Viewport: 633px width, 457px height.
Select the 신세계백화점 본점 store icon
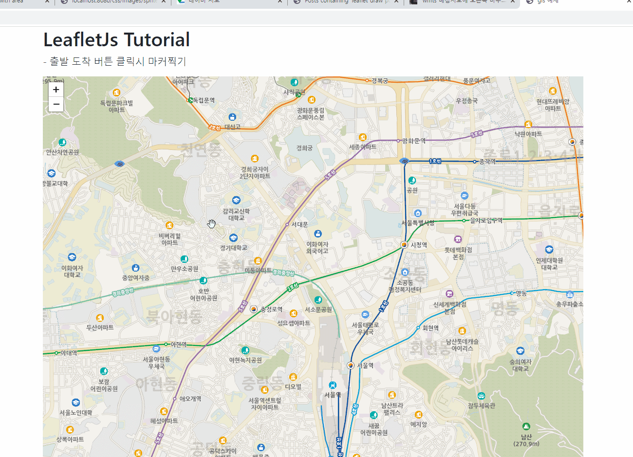tap(449, 293)
